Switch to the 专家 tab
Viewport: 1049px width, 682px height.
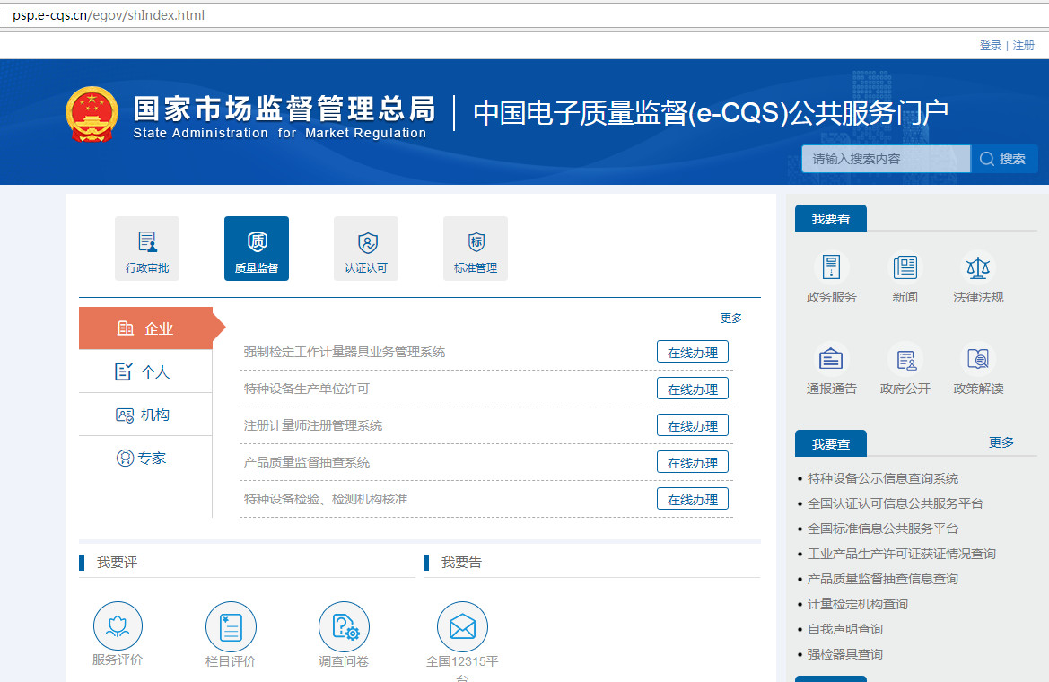pos(145,459)
